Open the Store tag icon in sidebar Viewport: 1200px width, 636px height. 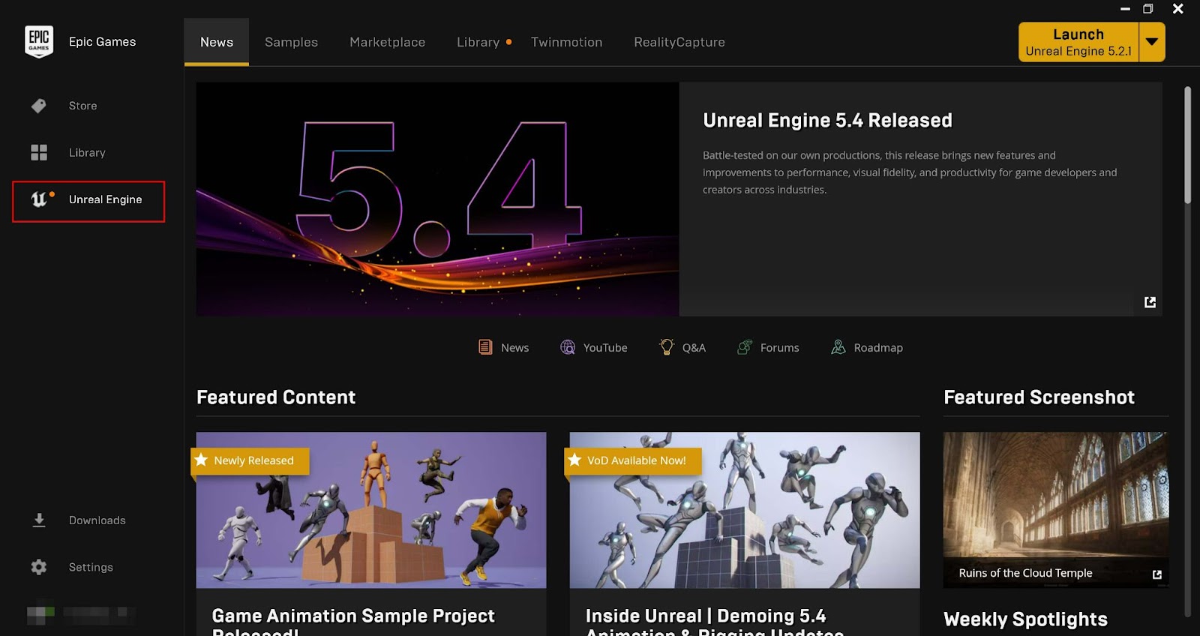click(x=39, y=106)
